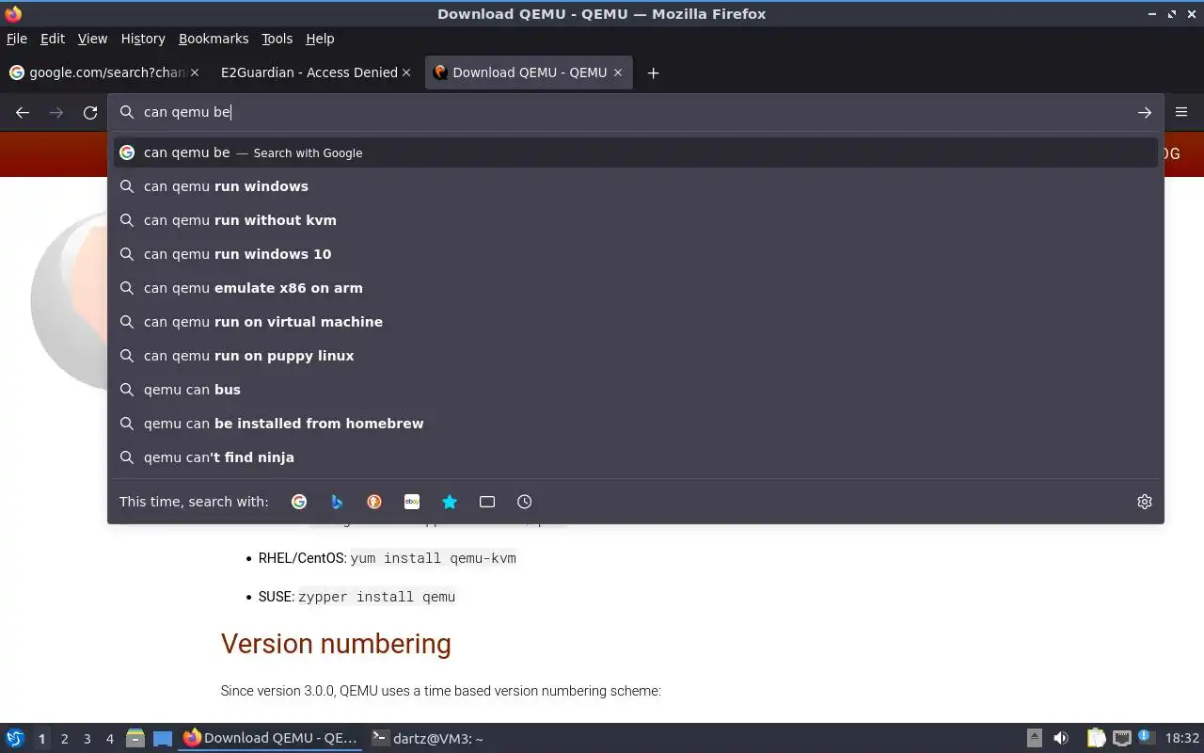Open the Edit menu
Image resolution: width=1204 pixels, height=753 pixels.
tap(53, 39)
